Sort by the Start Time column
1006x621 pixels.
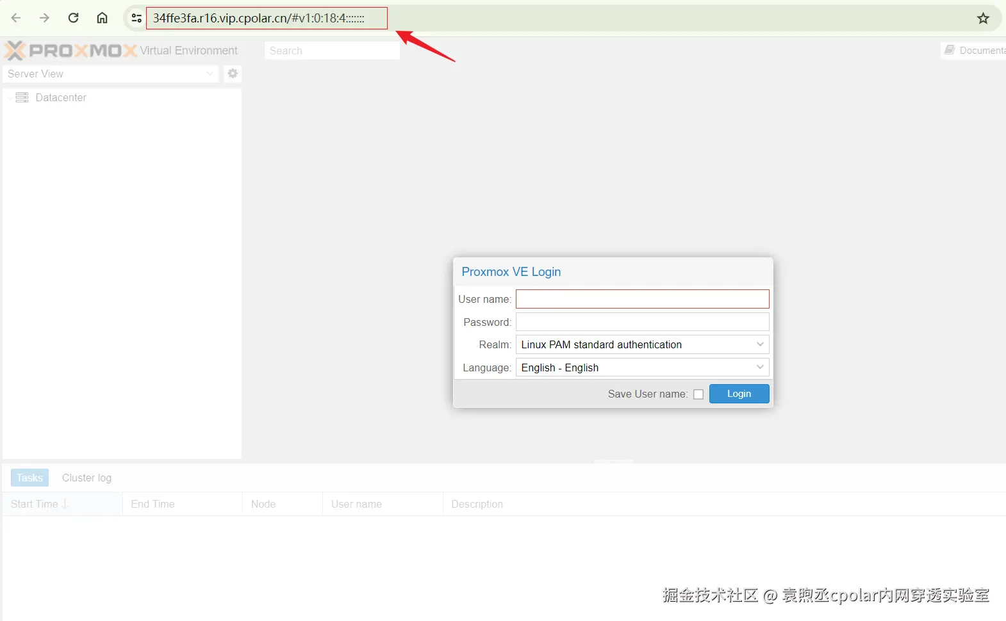click(x=62, y=504)
